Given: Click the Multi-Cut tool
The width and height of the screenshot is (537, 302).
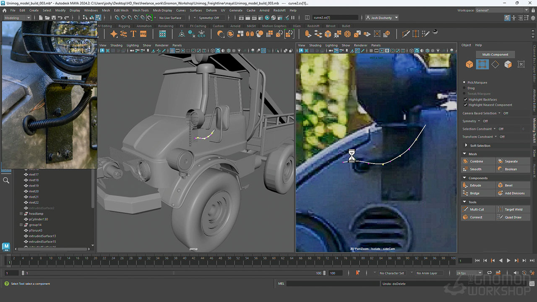Looking at the screenshot, I should 476,209.
